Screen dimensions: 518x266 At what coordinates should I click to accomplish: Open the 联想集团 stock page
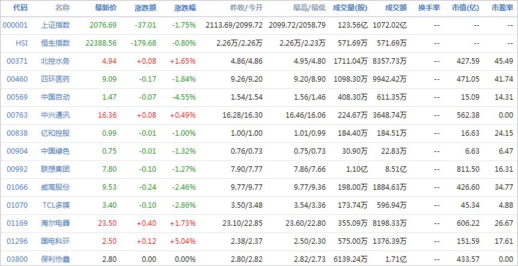pyautogui.click(x=55, y=169)
